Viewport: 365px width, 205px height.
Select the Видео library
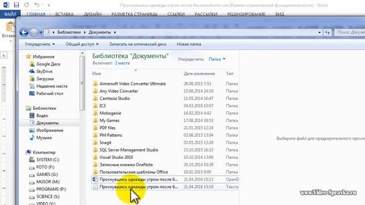(42, 116)
